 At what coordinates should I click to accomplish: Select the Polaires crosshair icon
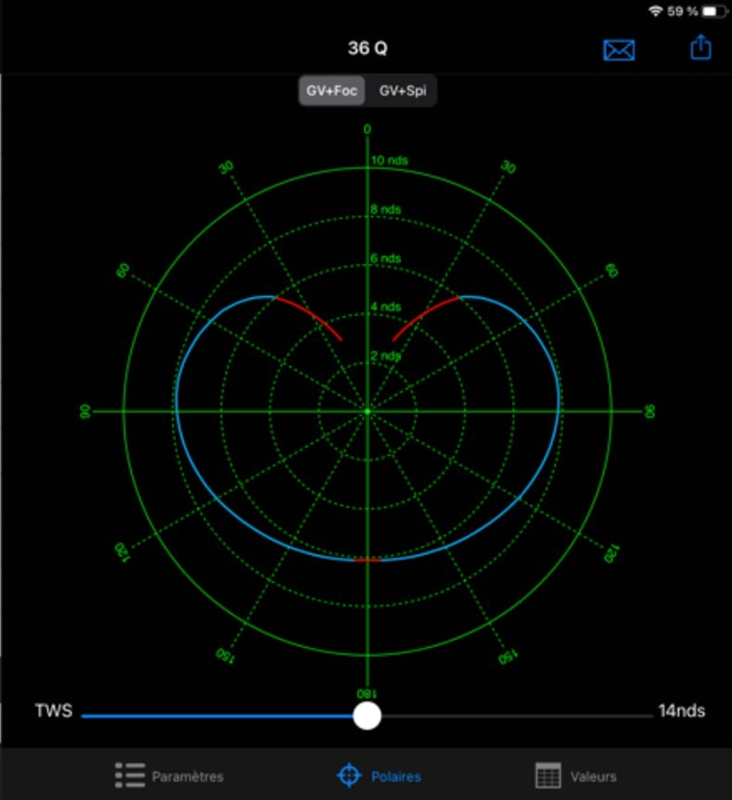coord(349,775)
